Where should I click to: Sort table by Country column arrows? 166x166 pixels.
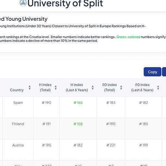click(30, 88)
